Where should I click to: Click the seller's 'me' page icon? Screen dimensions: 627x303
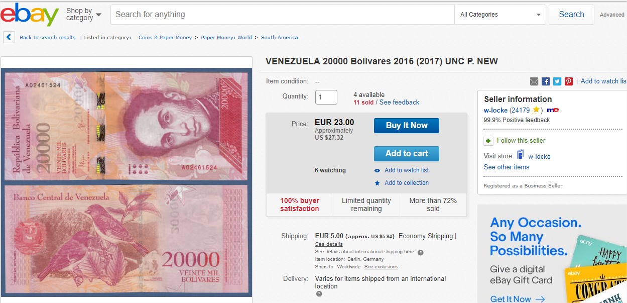553,110
